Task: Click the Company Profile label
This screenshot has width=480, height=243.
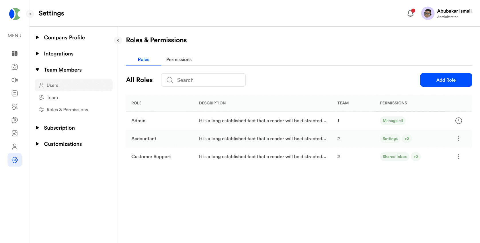Action: (x=65, y=37)
